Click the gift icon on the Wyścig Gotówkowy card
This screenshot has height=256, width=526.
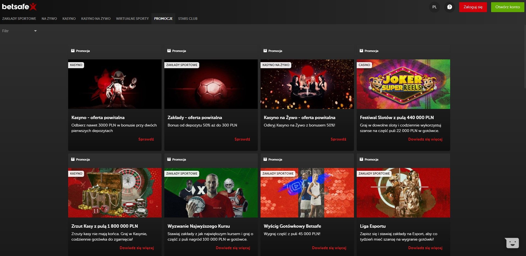265,159
